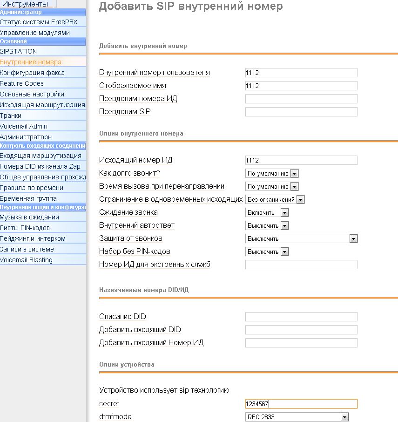
Task: Click the Псевдоним SIP field
Action: (301, 112)
